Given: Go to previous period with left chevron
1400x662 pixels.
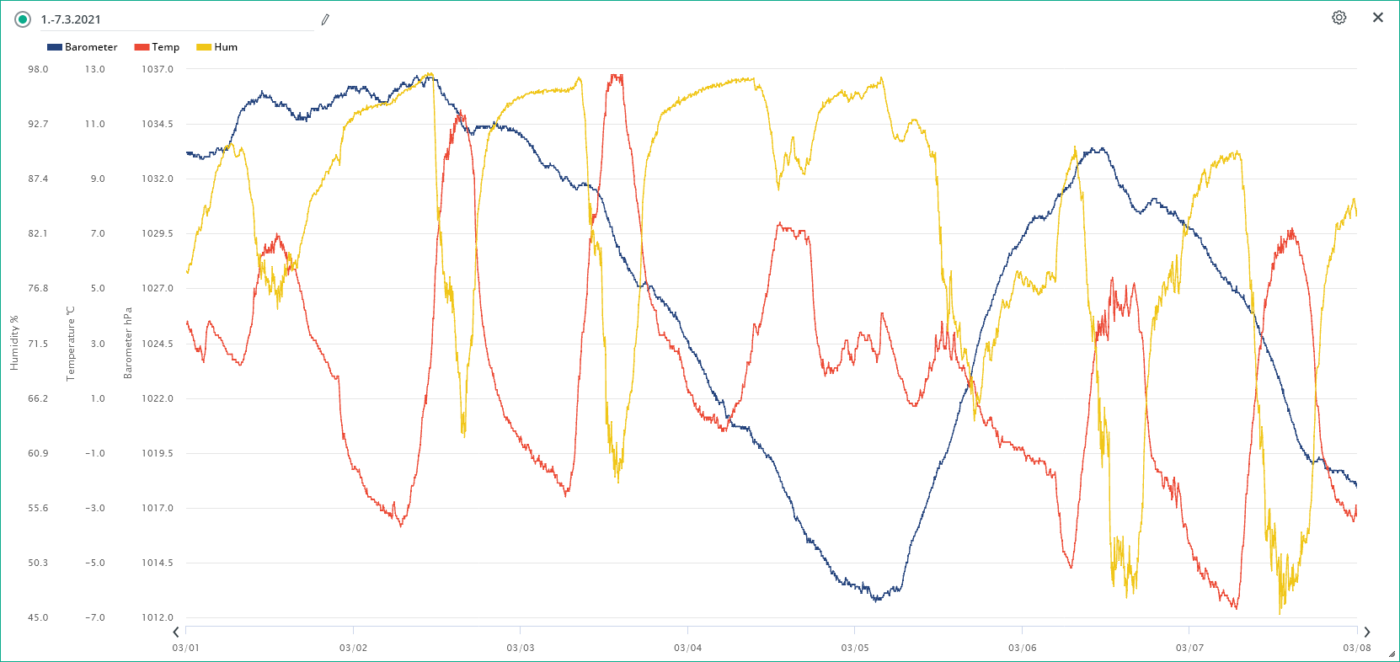Looking at the screenshot, I should (176, 632).
